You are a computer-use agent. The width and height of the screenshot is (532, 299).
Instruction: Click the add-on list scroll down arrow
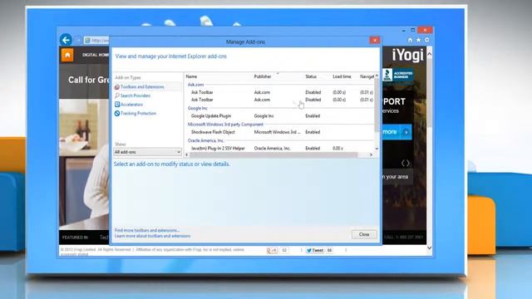[x=377, y=149]
